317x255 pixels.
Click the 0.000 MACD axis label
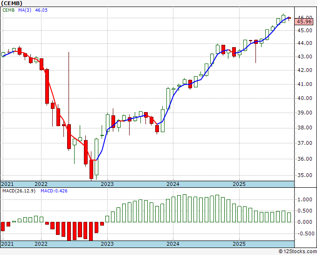pyautogui.click(x=305, y=222)
